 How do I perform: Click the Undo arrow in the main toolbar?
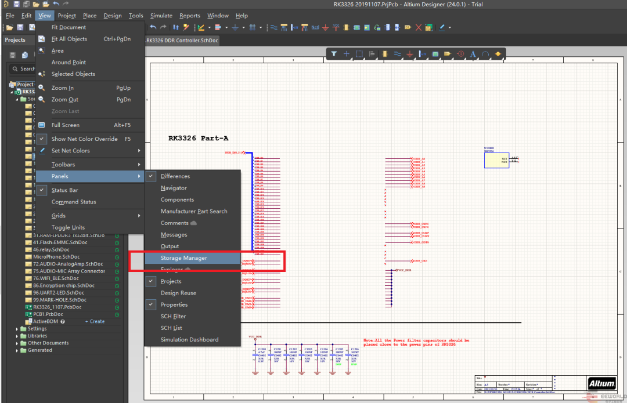153,27
